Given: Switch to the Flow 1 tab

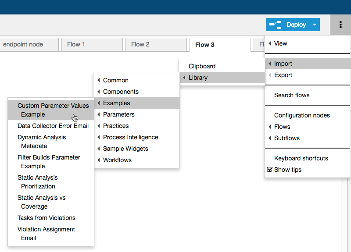Looking at the screenshot, I should click(x=92, y=45).
